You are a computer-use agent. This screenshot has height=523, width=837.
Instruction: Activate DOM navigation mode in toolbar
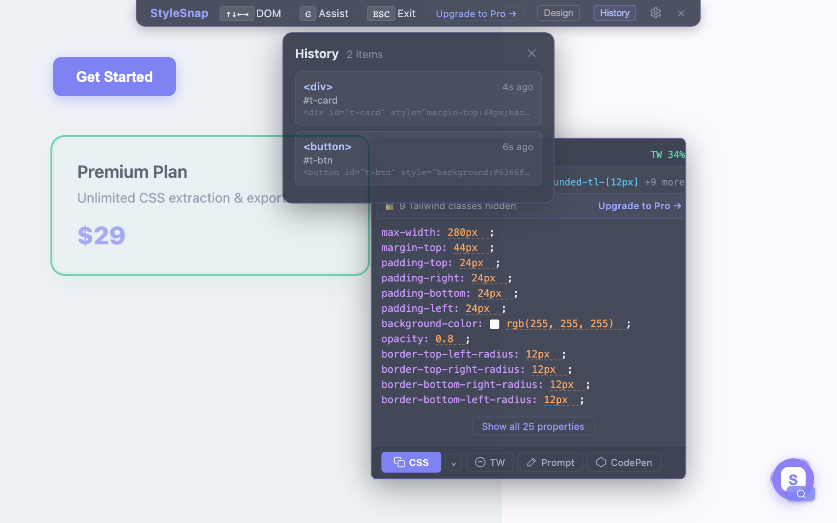point(251,13)
